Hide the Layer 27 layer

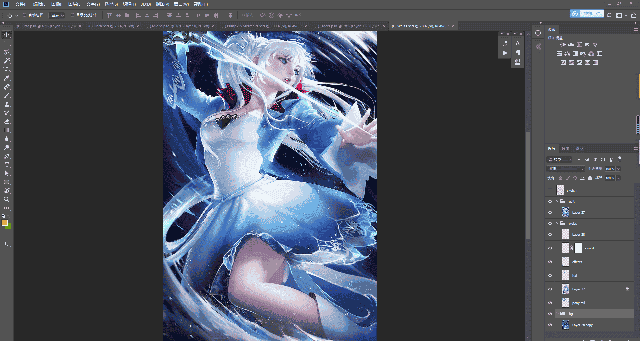550,212
